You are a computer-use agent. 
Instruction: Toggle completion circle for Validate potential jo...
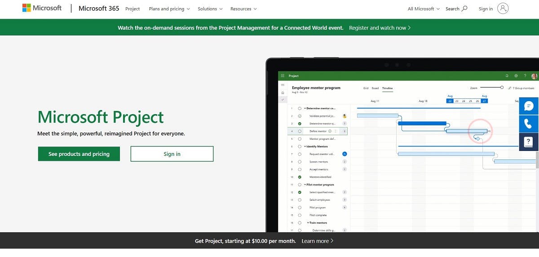300,116
